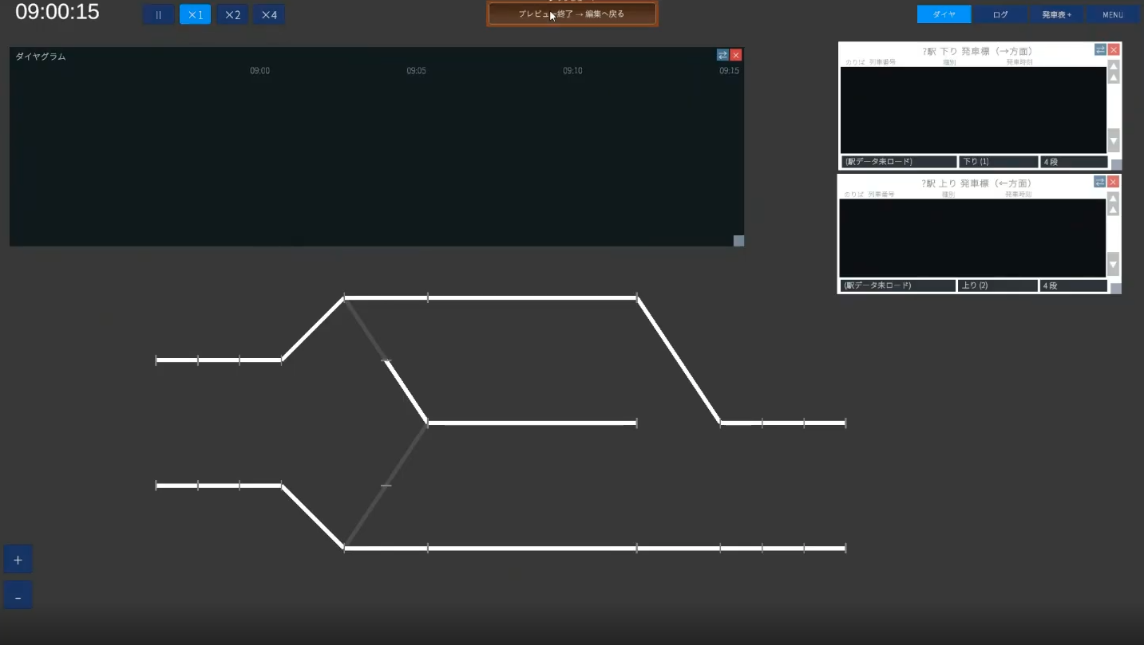Image resolution: width=1144 pixels, height=645 pixels.
Task: Open the ログ tab
Action: coord(1000,14)
